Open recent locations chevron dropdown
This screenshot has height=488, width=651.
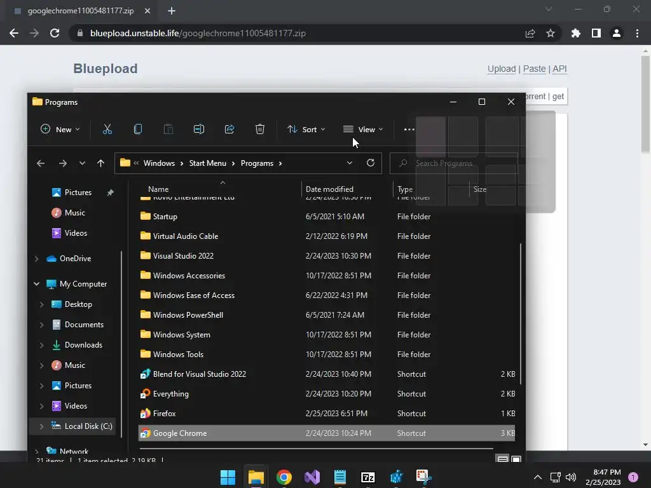coord(82,163)
